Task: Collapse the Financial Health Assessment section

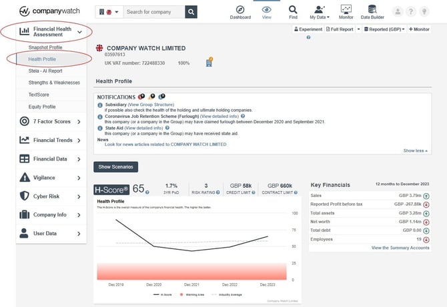Action: (x=79, y=32)
